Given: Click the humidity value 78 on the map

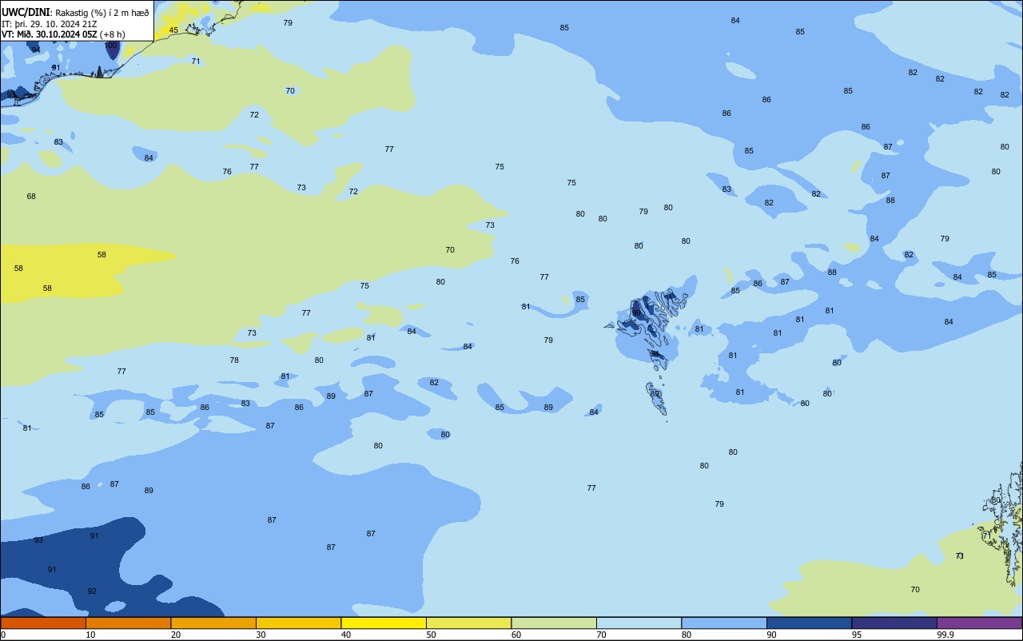Looking at the screenshot, I should [x=234, y=360].
